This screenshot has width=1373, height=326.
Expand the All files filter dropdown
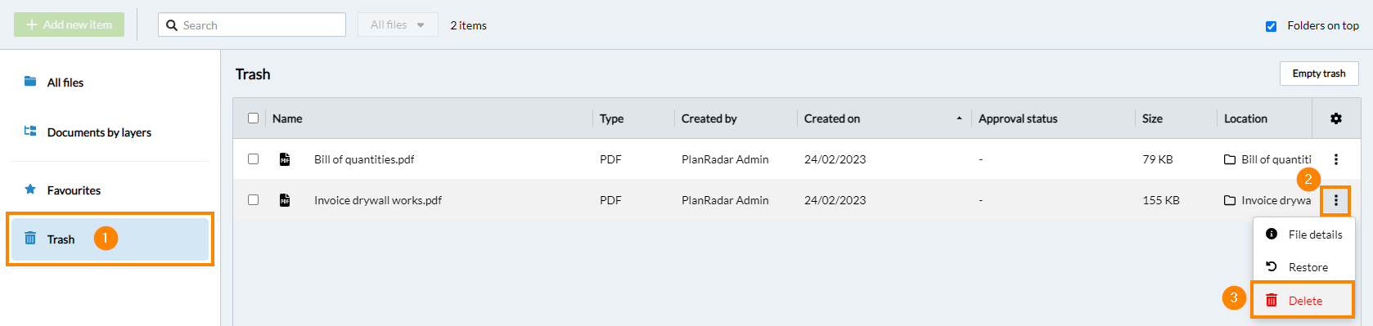coord(398,25)
